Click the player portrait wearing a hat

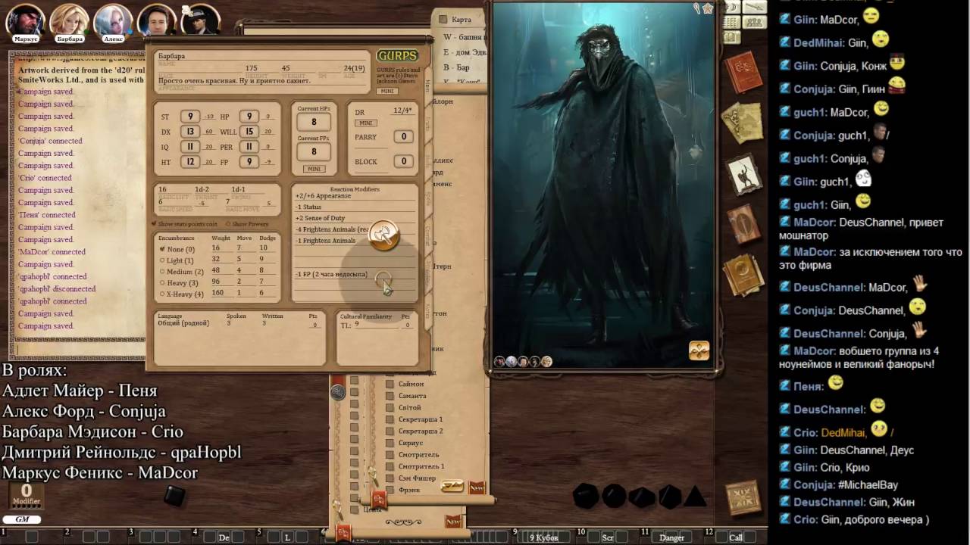pyautogui.click(x=201, y=20)
